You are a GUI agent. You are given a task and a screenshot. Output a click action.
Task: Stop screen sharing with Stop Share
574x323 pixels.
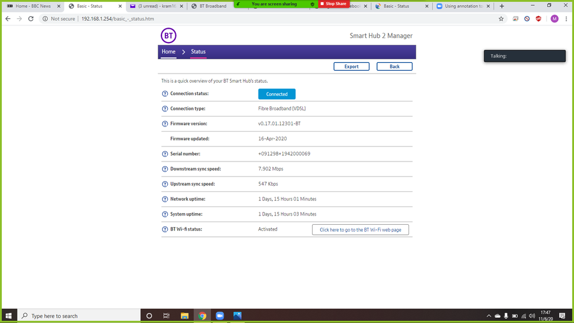(x=334, y=4)
